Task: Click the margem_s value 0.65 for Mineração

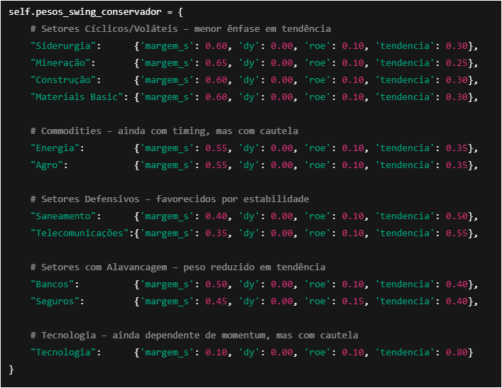Action: coord(217,63)
